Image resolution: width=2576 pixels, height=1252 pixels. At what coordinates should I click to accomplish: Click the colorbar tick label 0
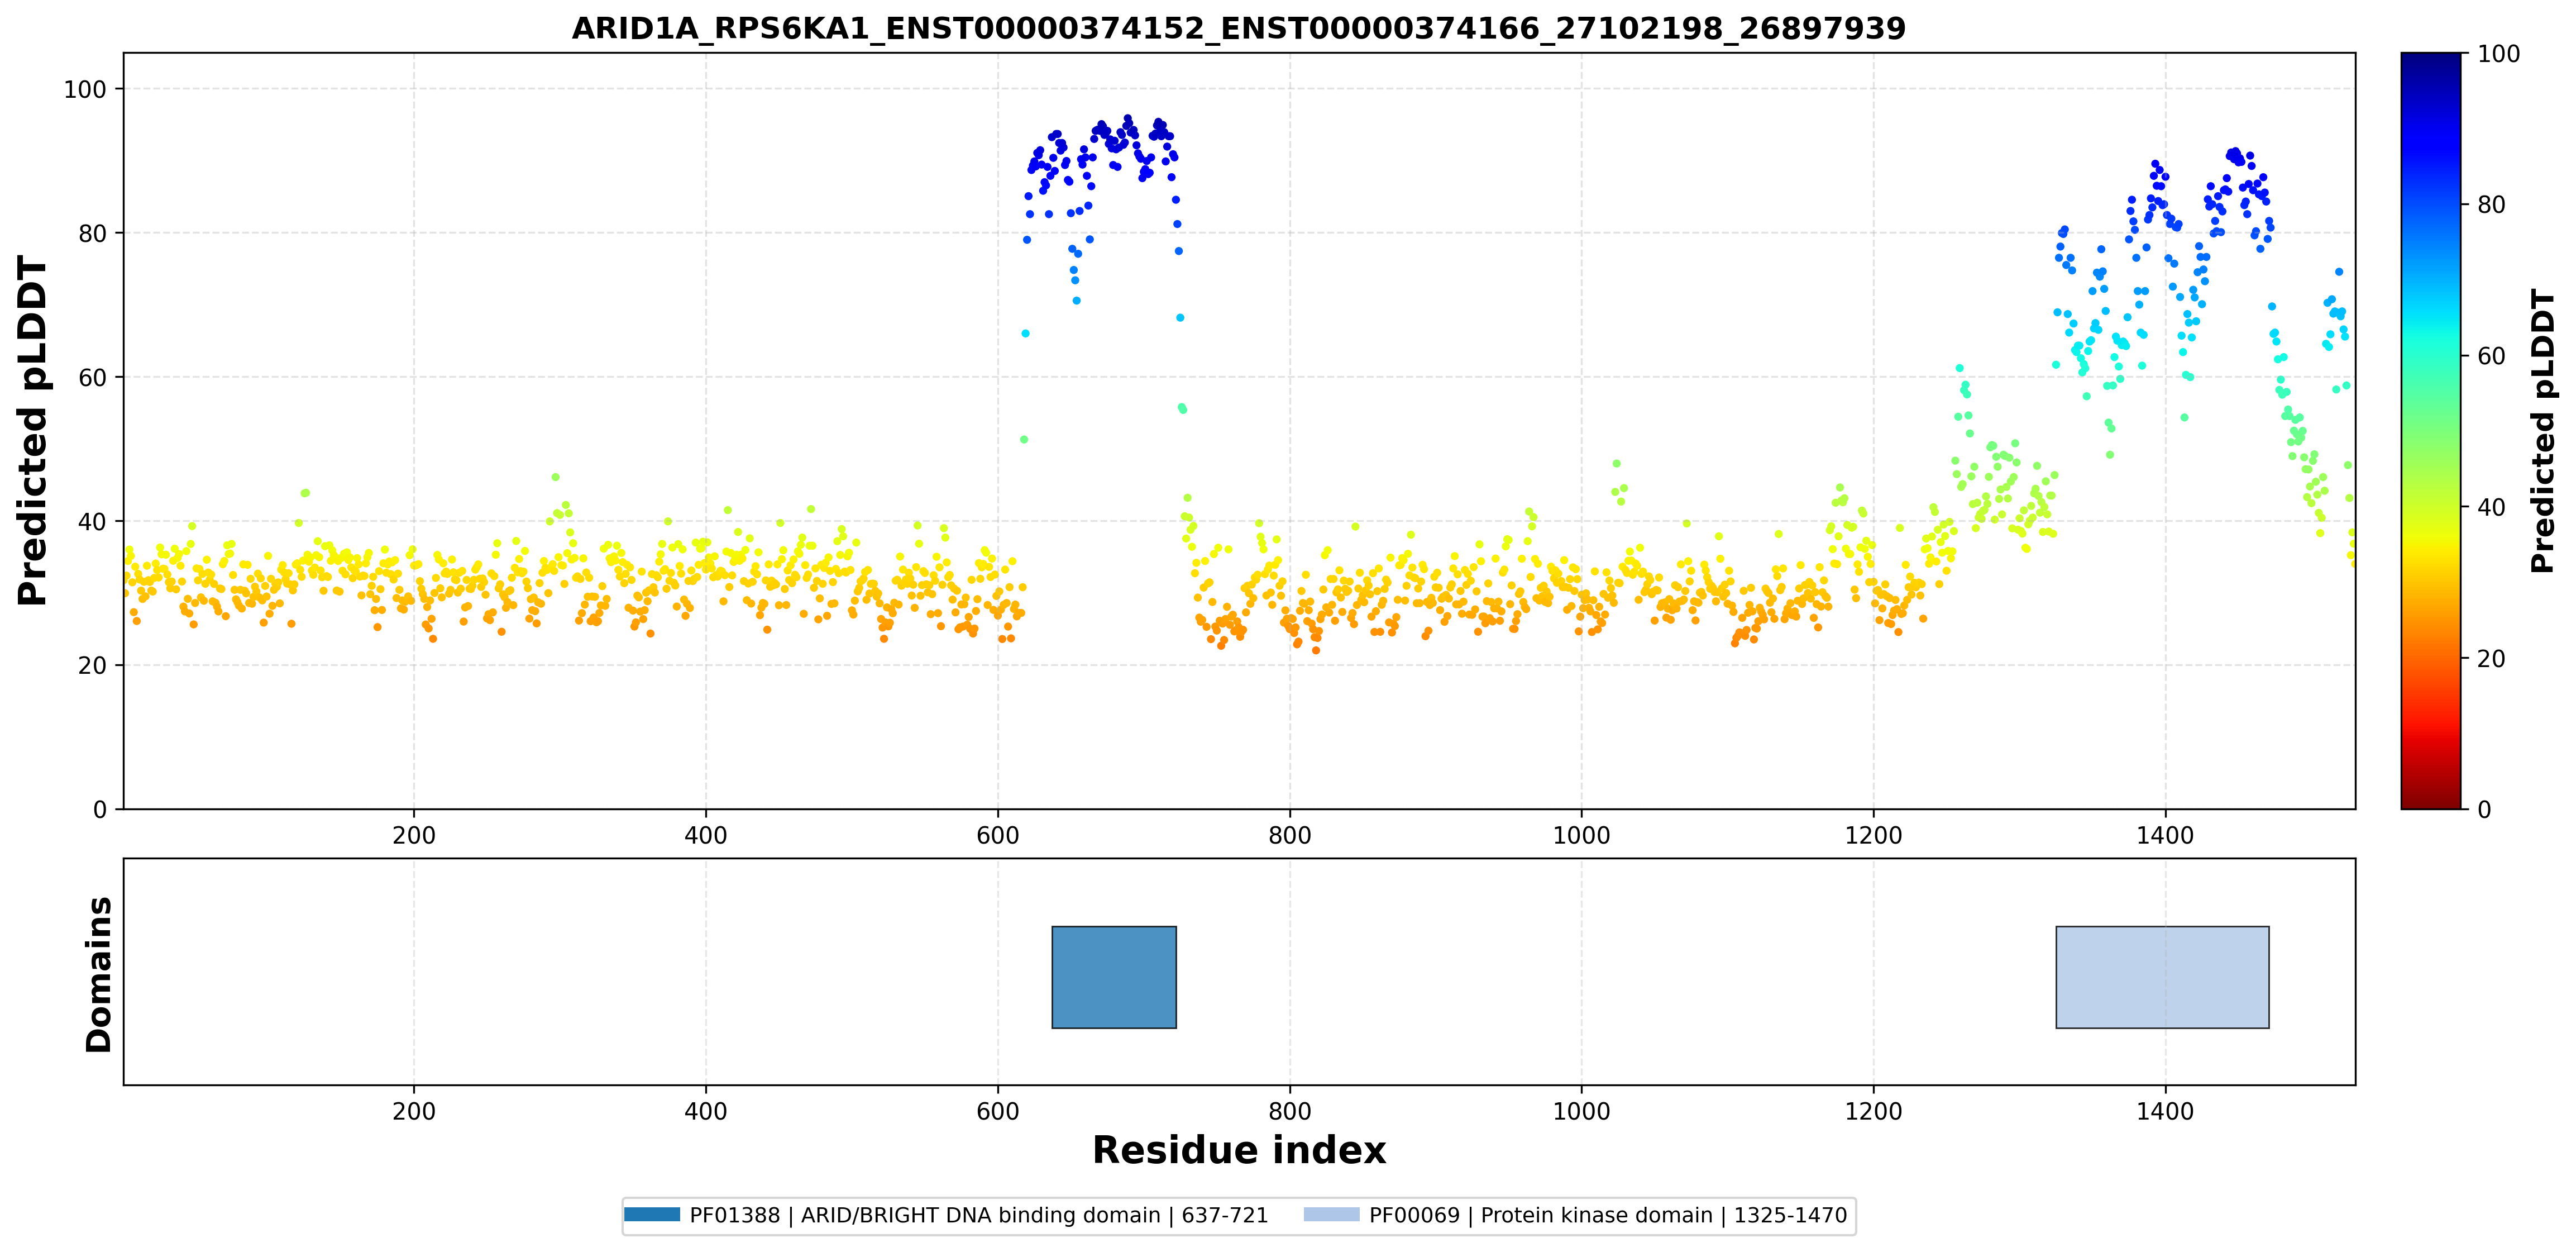pos(2484,810)
